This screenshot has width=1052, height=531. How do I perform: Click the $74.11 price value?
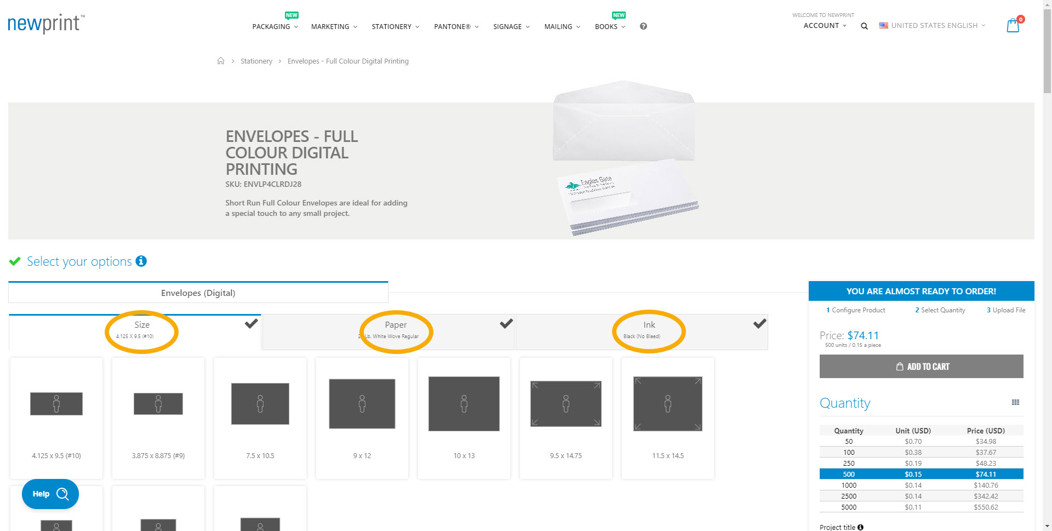[863, 335]
